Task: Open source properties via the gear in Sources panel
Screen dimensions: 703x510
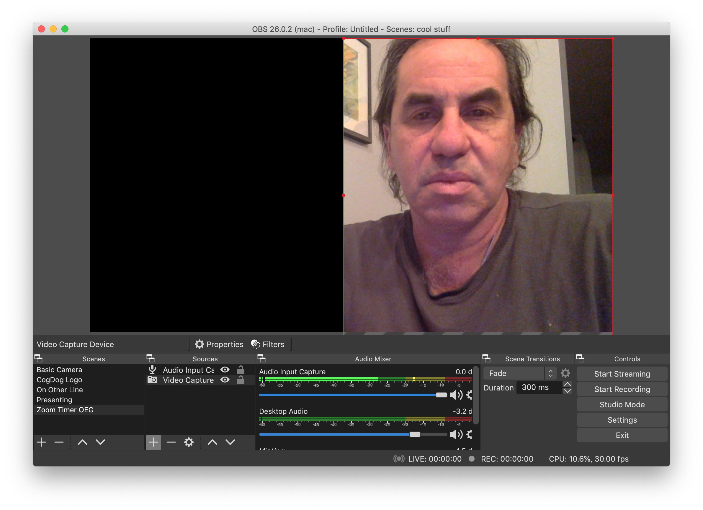Action: (189, 442)
